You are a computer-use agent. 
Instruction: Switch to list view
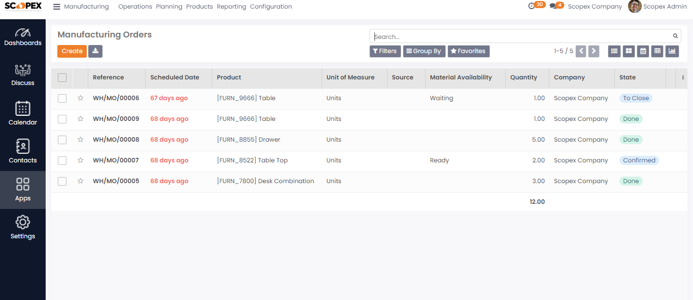pyautogui.click(x=614, y=51)
